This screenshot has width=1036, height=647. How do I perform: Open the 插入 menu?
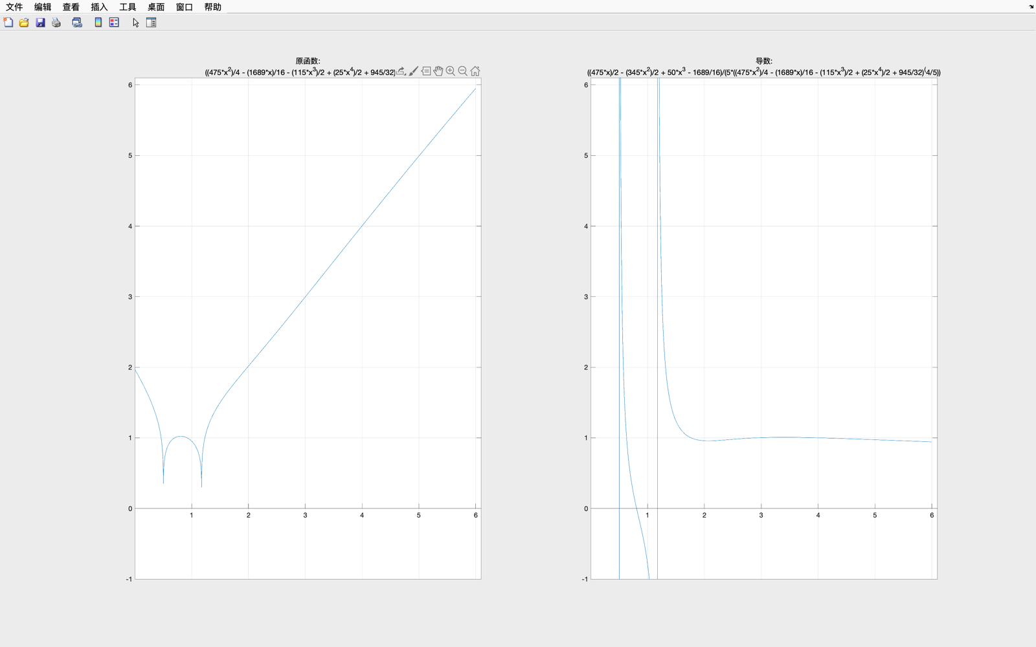point(99,7)
